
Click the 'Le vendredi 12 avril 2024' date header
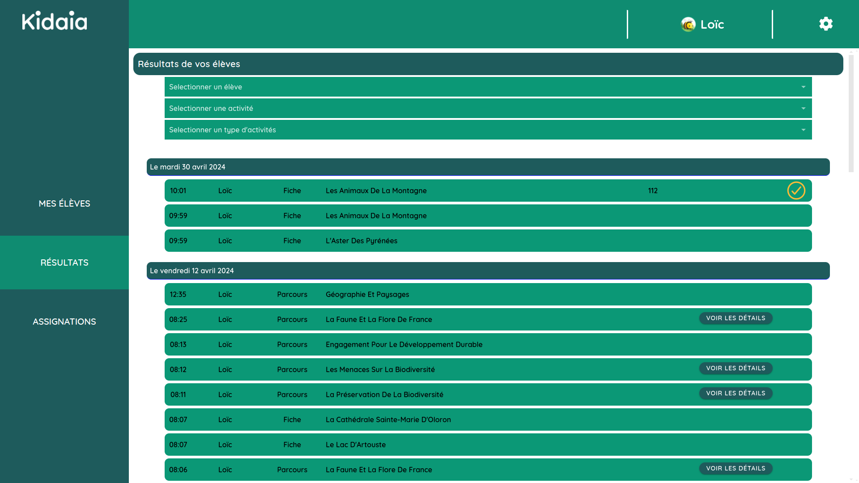point(488,271)
